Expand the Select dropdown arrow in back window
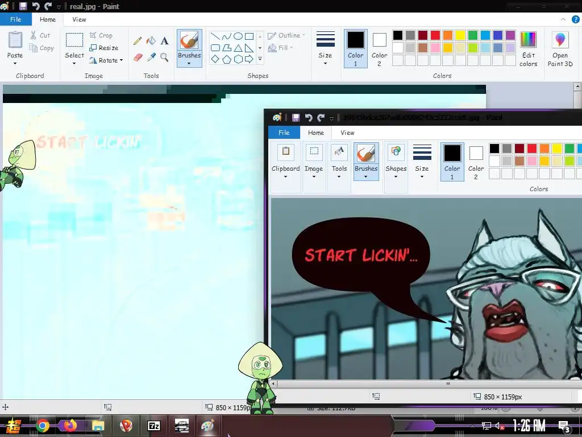The height and width of the screenshot is (437, 582). [74, 64]
